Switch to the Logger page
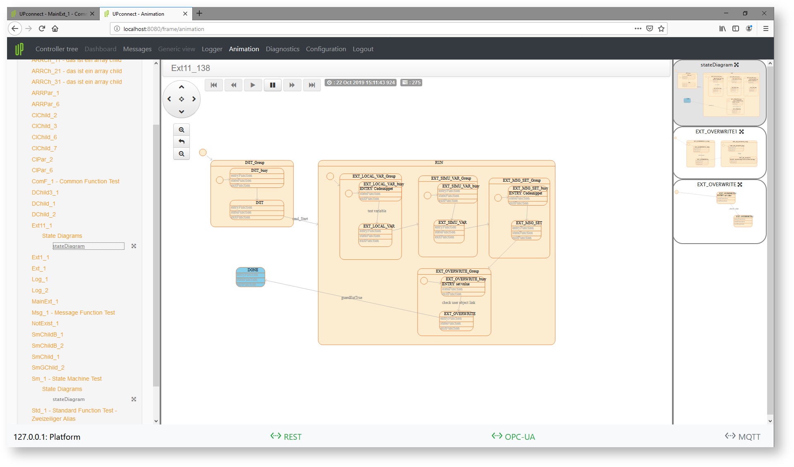 pos(212,49)
